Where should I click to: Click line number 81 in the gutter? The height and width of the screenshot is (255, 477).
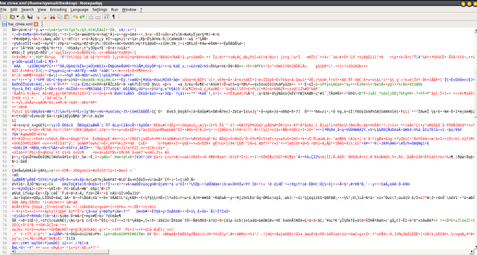[4, 247]
